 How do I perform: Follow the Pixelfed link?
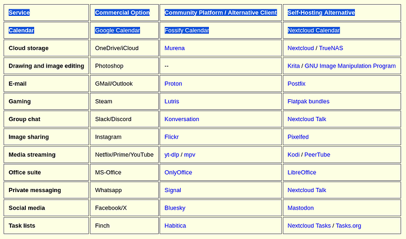[298, 137]
